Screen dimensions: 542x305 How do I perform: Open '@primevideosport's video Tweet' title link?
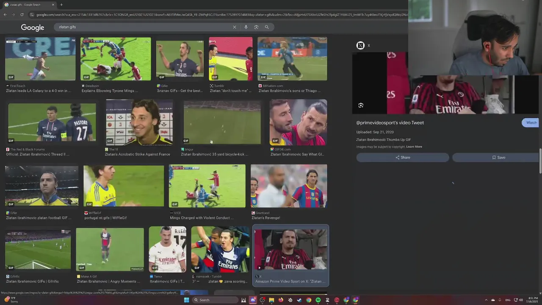tap(390, 123)
